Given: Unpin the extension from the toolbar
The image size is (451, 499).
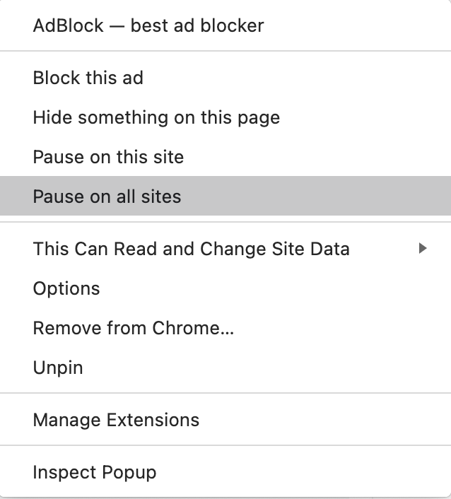Looking at the screenshot, I should [58, 368].
